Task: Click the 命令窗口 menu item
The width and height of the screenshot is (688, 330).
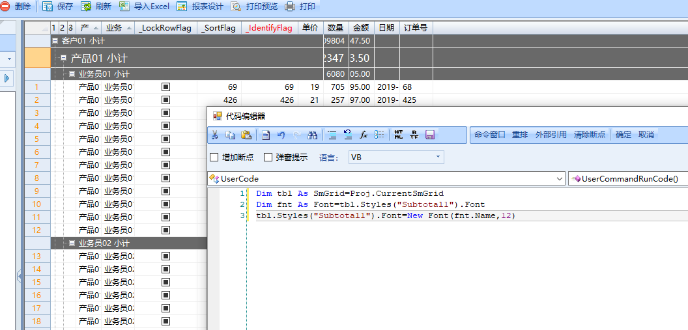Action: [x=490, y=135]
